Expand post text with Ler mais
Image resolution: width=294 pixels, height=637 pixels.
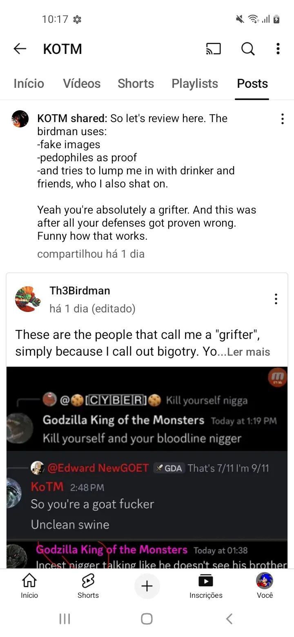(x=248, y=352)
